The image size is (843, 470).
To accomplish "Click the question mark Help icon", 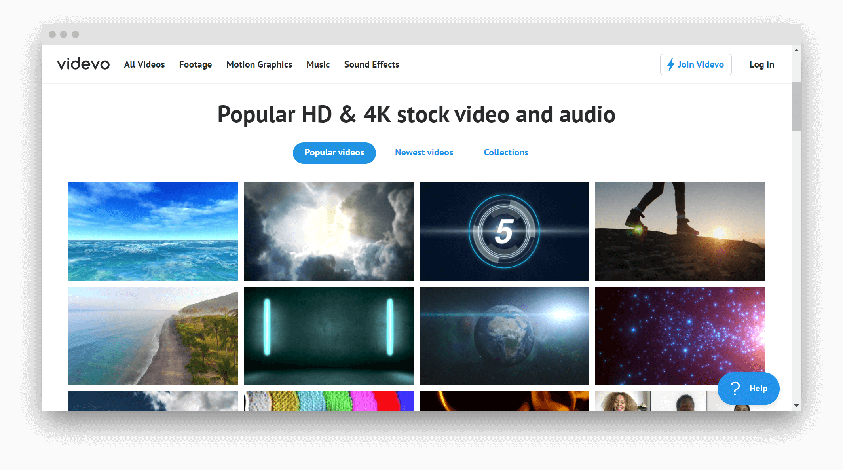I will [x=735, y=389].
